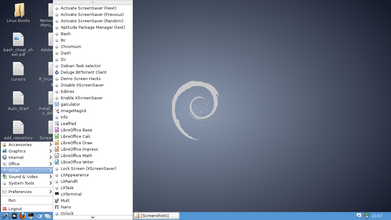
Task: Expand the Sound & Video submenu
Action: pos(27,177)
